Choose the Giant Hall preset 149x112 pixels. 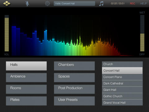tap(122, 90)
